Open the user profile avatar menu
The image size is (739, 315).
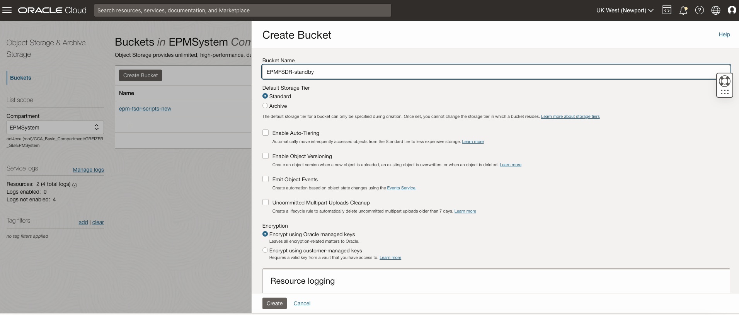732,10
